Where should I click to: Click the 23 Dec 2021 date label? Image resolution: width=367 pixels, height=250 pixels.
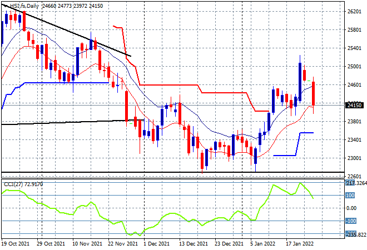[229, 244]
